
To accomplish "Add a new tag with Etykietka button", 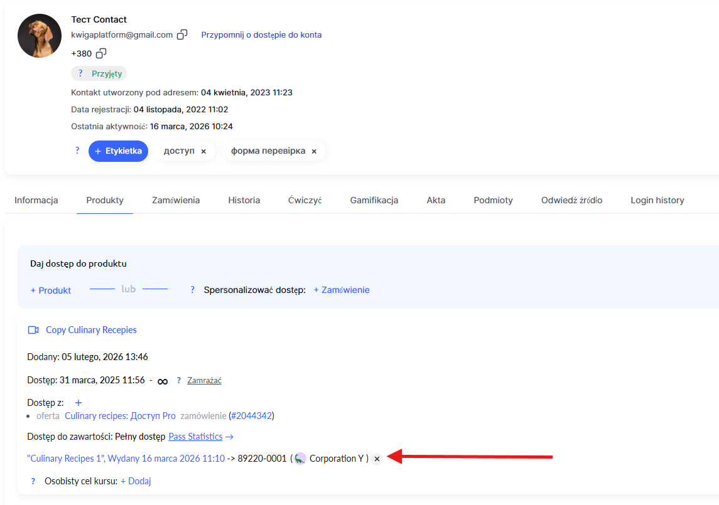I will (x=118, y=151).
